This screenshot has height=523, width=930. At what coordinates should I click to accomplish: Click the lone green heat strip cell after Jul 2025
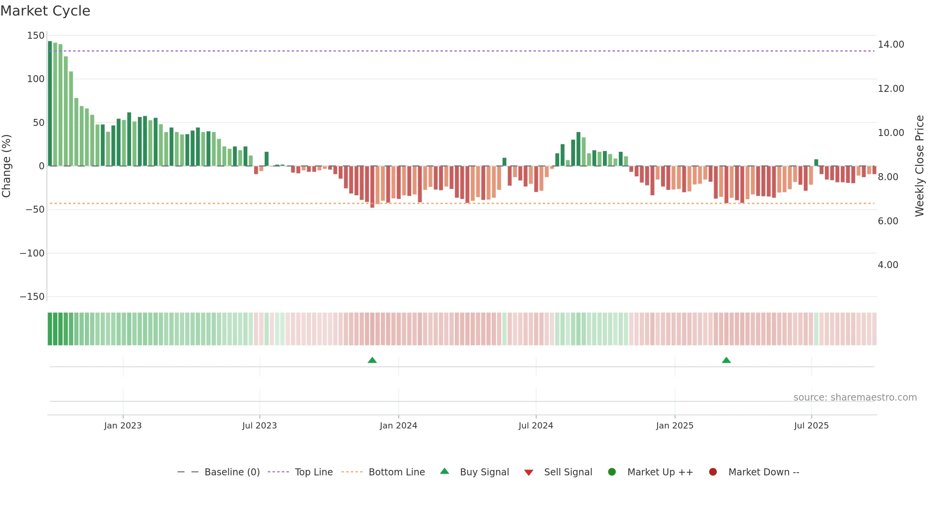pos(816,329)
